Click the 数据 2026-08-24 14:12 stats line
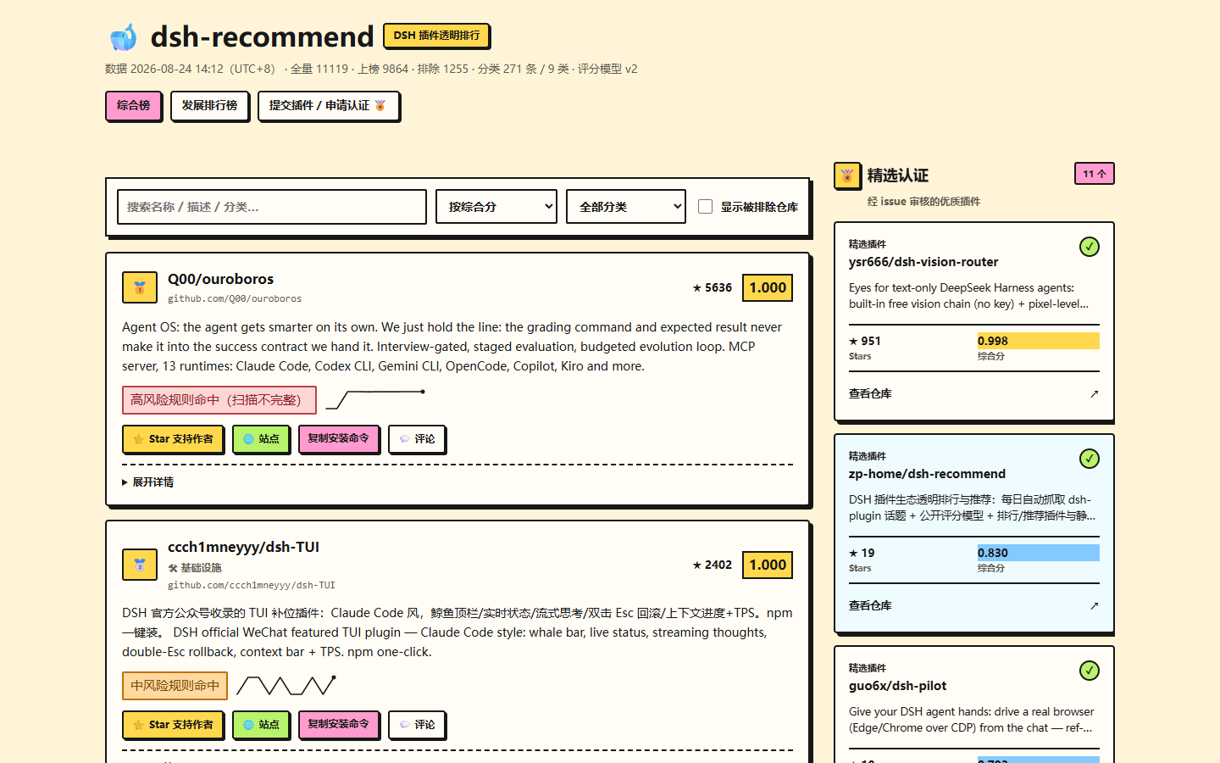The height and width of the screenshot is (763, 1220). pos(371,69)
